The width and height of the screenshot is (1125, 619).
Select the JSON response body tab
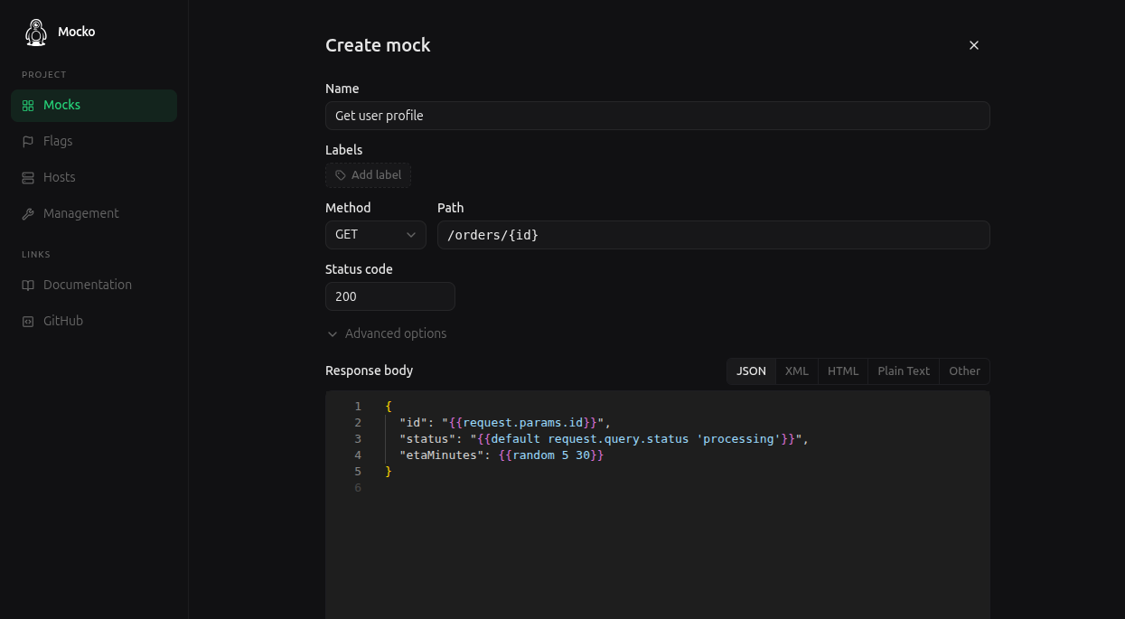tap(751, 371)
